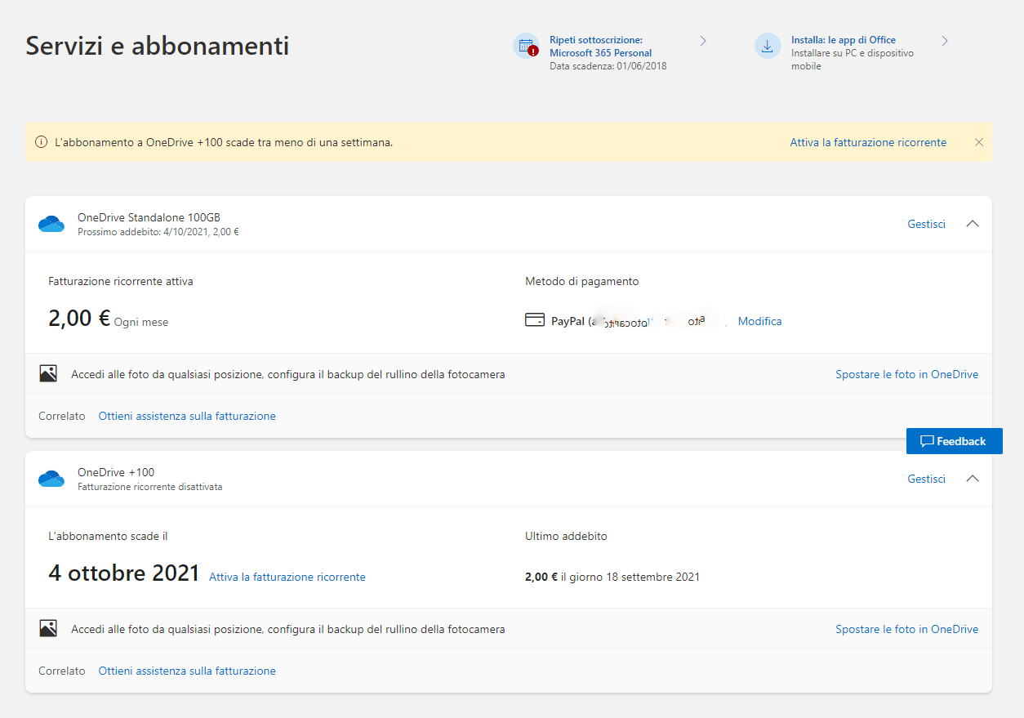Click Gestisci for OneDrive +100
Viewport: 1024px width, 718px height.
click(x=926, y=479)
